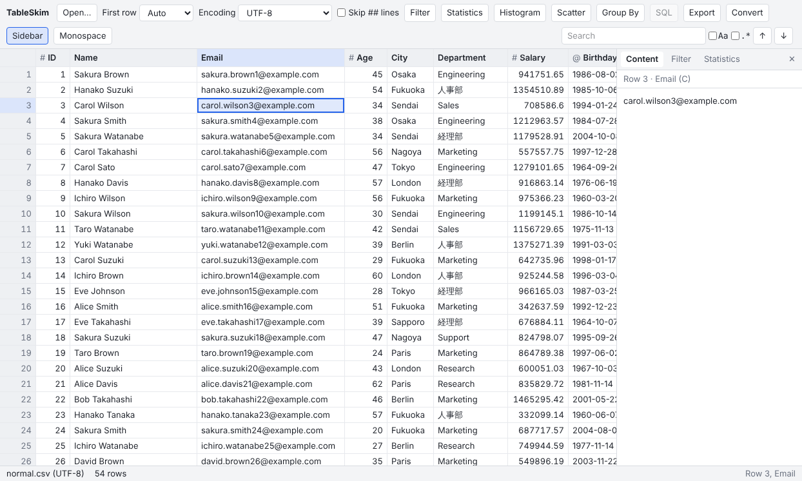Switch to the Filter tab in the sidebar
Image resolution: width=802 pixels, height=481 pixels.
coord(681,59)
